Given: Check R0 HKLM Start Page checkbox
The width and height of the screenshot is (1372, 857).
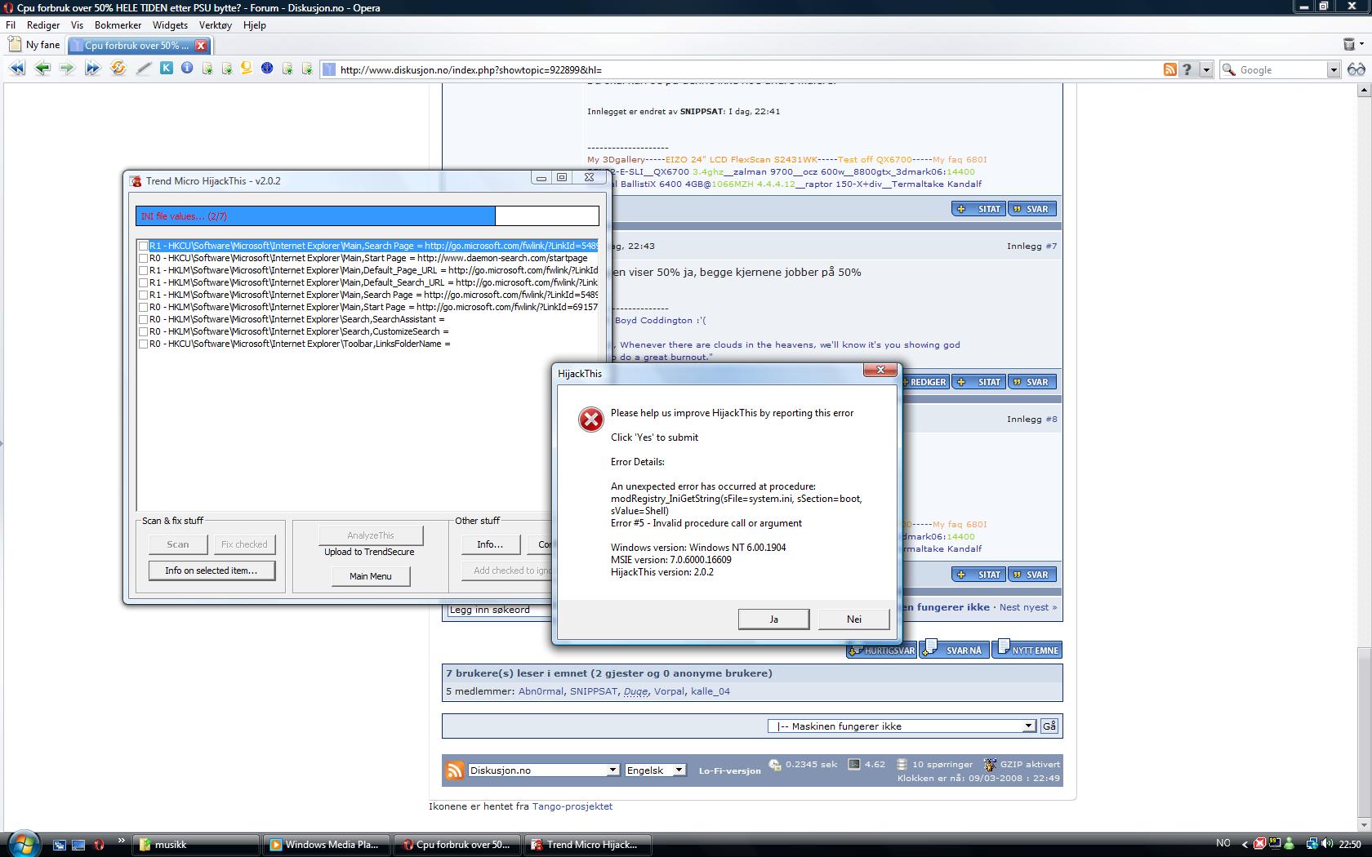Looking at the screenshot, I should 144,307.
